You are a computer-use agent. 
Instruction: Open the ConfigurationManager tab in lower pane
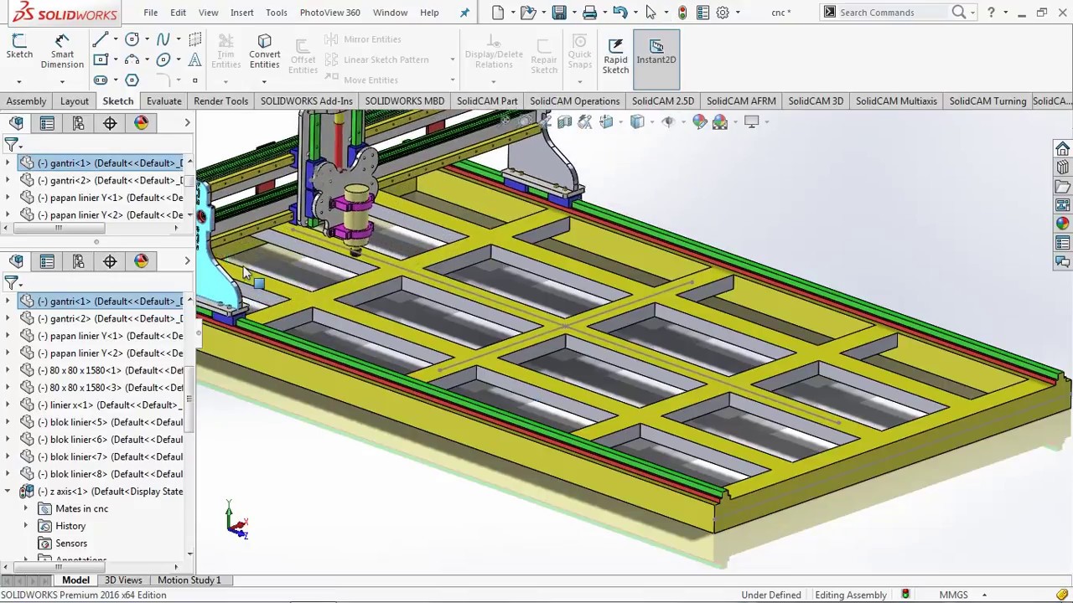(78, 261)
